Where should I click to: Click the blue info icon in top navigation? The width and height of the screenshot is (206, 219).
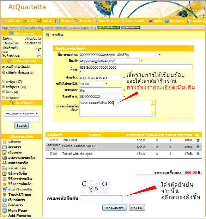point(167,21)
